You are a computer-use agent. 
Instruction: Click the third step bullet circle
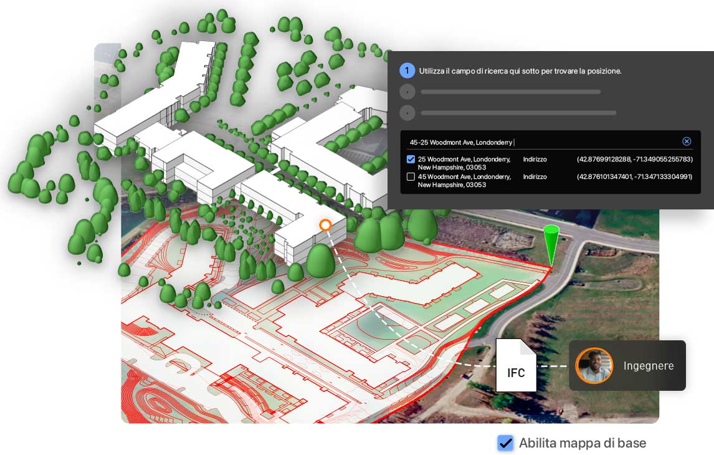click(x=407, y=112)
